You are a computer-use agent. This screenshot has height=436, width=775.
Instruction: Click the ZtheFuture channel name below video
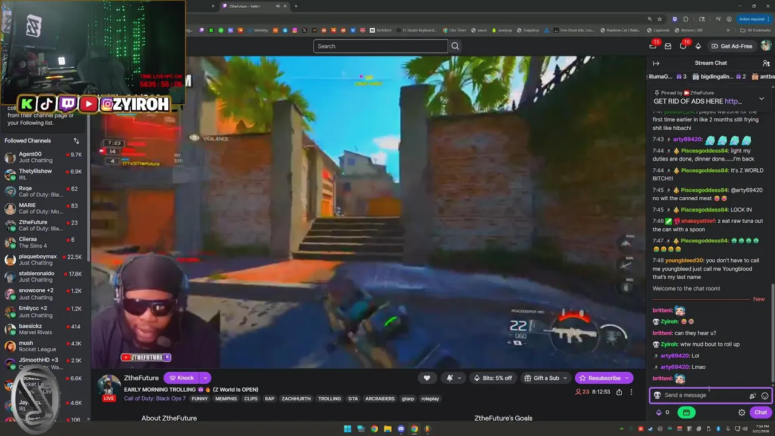click(x=141, y=378)
